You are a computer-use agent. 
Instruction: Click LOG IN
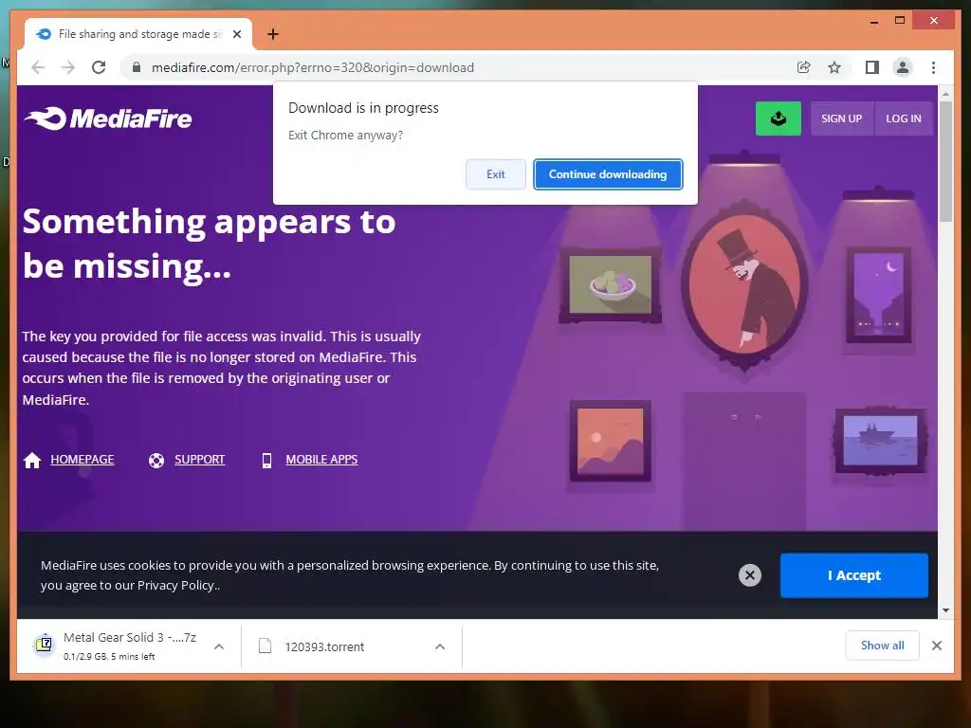point(904,118)
